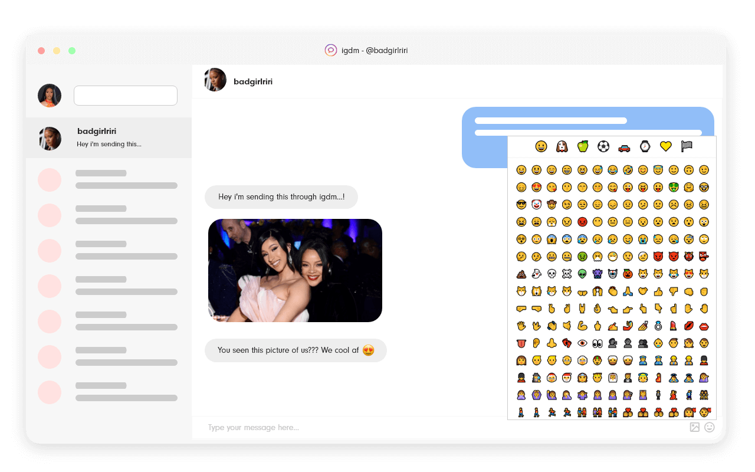The image size is (755, 472).
Task: Insert the jack-o-lantern pumpkin emoji
Action: [x=628, y=274]
